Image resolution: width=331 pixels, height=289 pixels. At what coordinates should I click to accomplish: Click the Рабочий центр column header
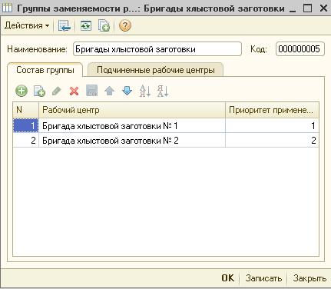click(132, 110)
